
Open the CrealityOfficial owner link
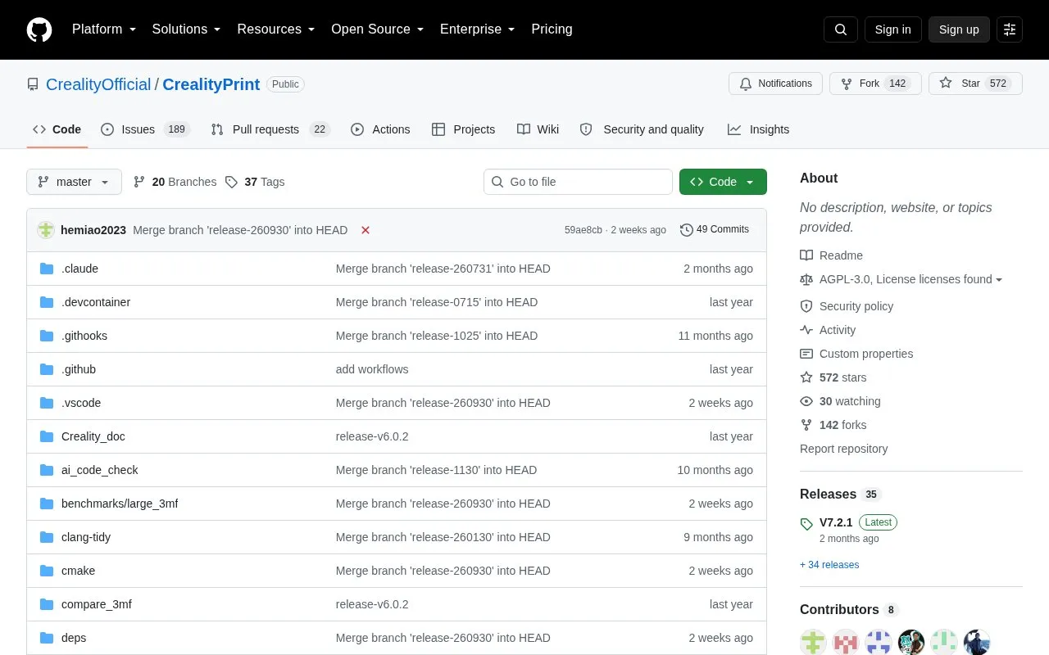pyautogui.click(x=98, y=84)
